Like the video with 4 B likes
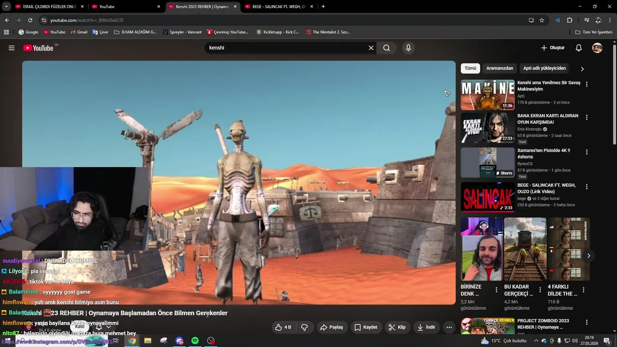Screen dimensions: 617x347 click(x=283, y=327)
